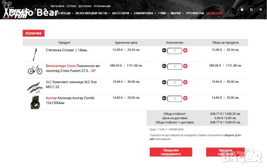Increase quantity of Cross Fusion bicycle

(185, 66)
